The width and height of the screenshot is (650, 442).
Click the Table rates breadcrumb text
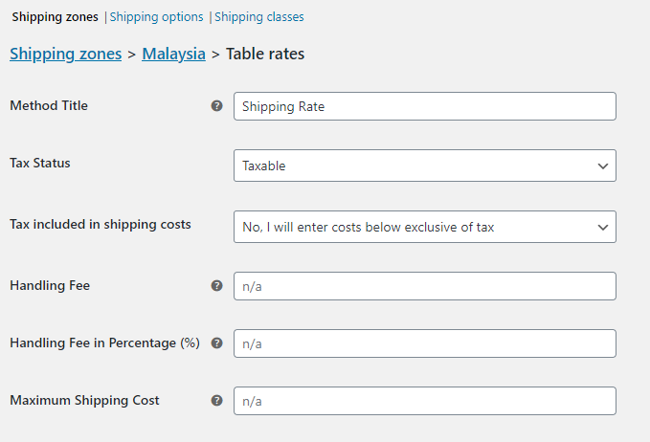(265, 54)
